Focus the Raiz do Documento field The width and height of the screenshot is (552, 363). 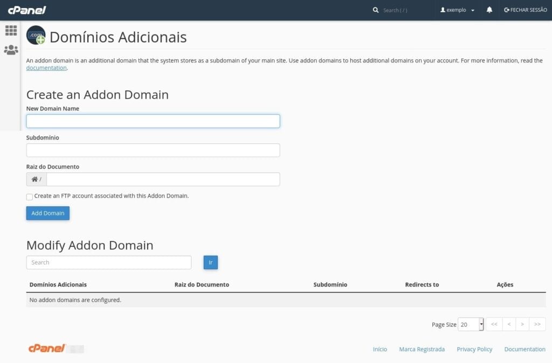point(163,179)
